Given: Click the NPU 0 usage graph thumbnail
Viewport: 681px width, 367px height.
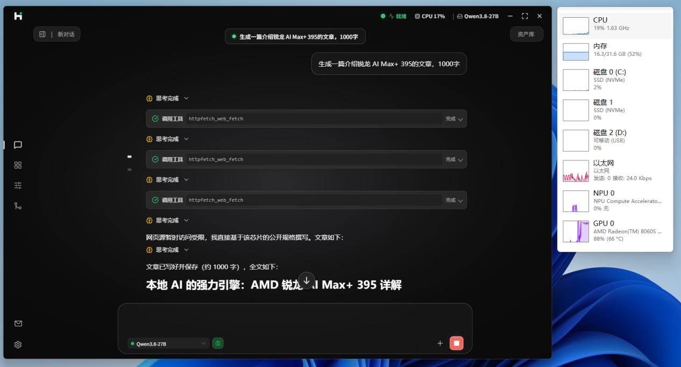Looking at the screenshot, I should [x=576, y=201].
